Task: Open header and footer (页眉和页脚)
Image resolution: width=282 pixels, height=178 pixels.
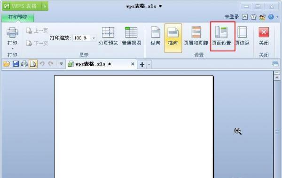Action: (196, 36)
